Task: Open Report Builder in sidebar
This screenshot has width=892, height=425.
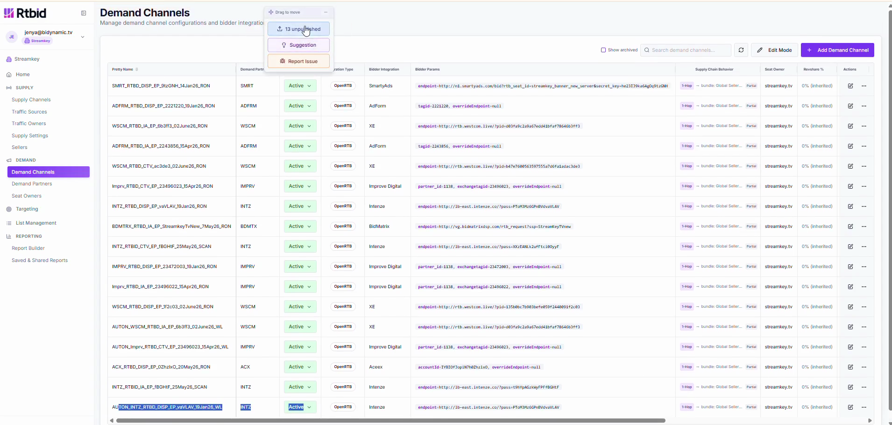Action: point(28,248)
